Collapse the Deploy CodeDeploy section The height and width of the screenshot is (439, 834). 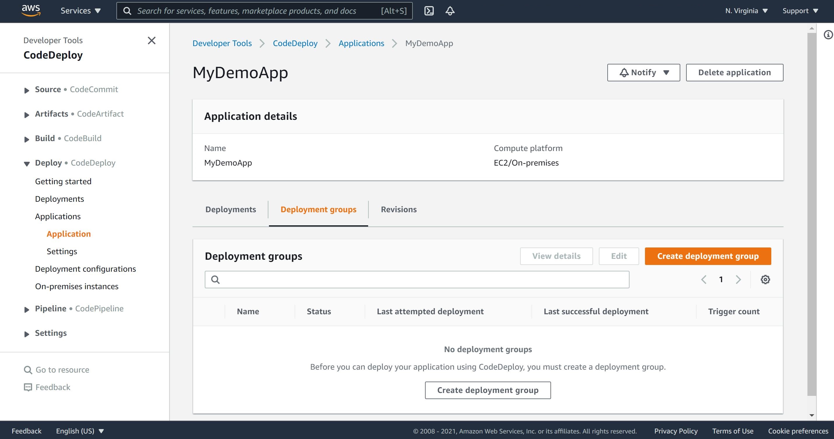(x=27, y=164)
